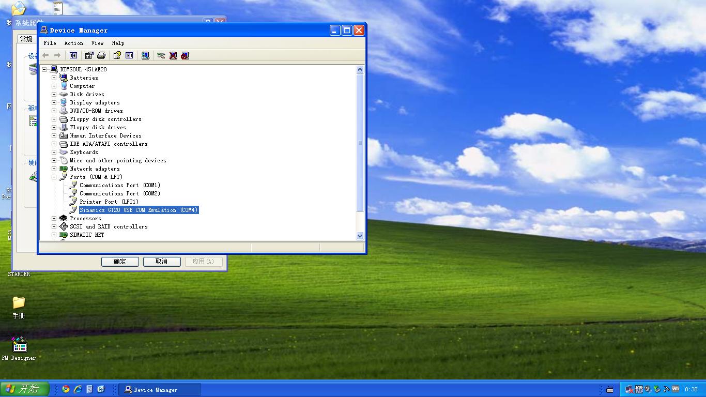Click 确定 button in System Properties dialog
This screenshot has height=397, width=706.
tap(120, 262)
